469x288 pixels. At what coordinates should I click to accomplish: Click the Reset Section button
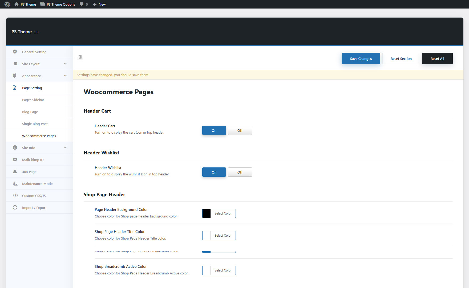(401, 59)
